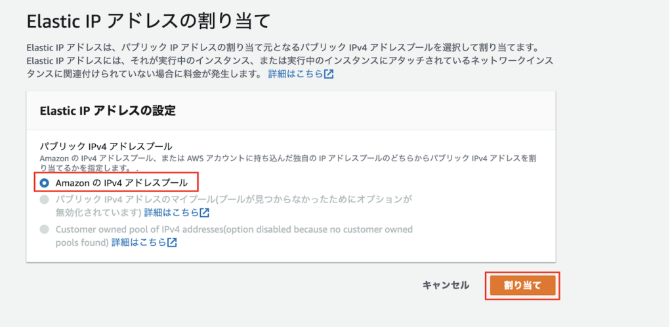672x327 pixels.
Task: Click external link icon in Customer owned pool option
Action: click(x=172, y=242)
